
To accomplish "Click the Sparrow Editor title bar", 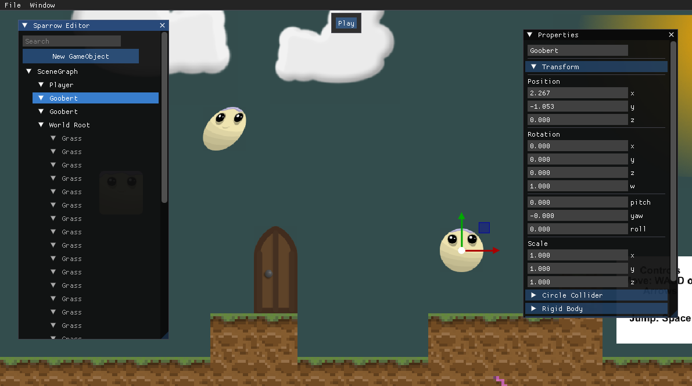I will click(94, 26).
